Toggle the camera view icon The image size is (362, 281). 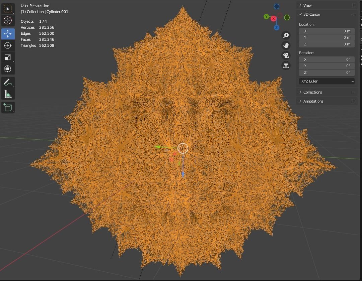point(286,55)
